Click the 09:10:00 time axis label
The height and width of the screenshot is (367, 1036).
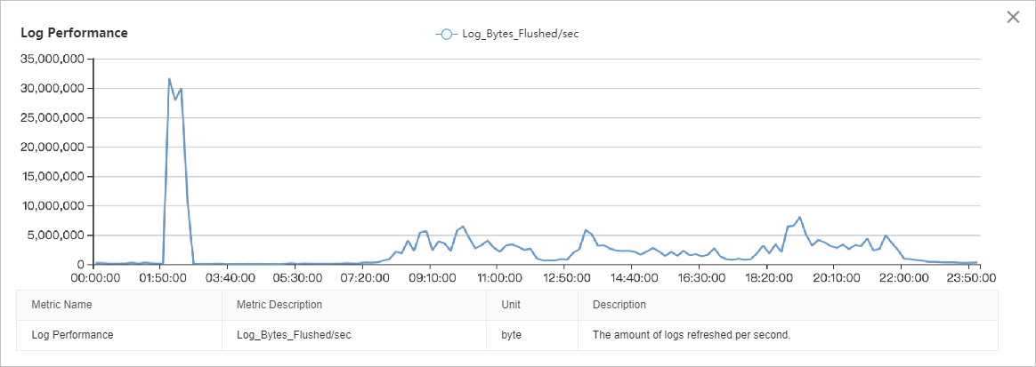430,278
